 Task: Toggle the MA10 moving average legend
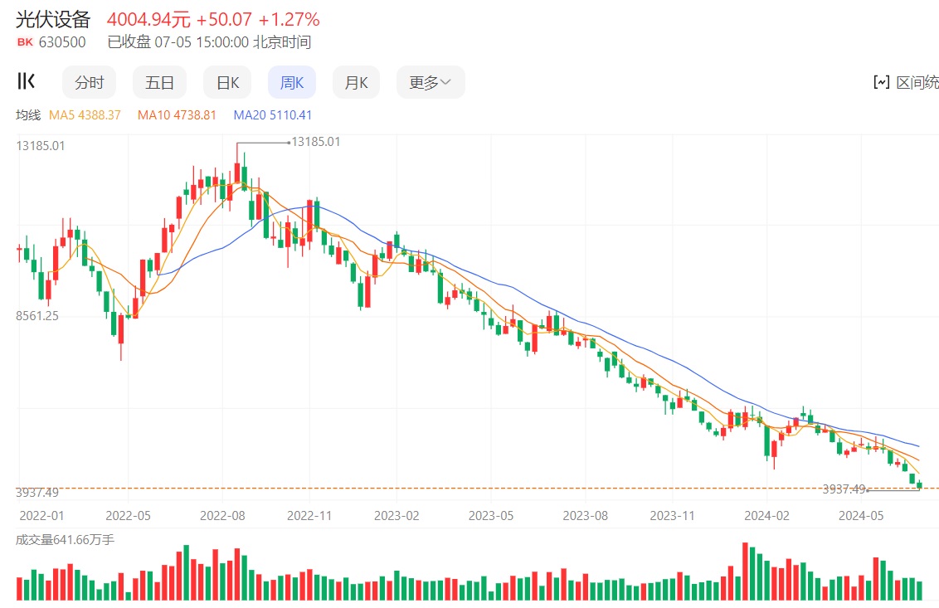click(177, 115)
